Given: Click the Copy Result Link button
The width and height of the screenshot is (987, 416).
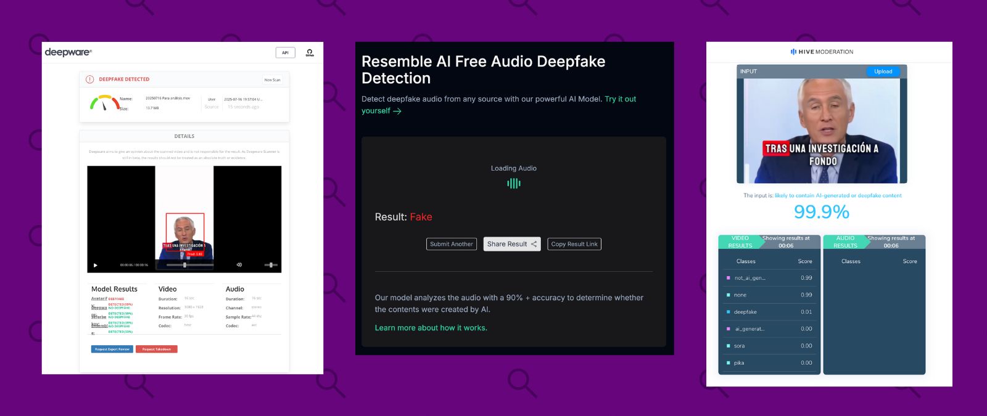Looking at the screenshot, I should (x=574, y=244).
